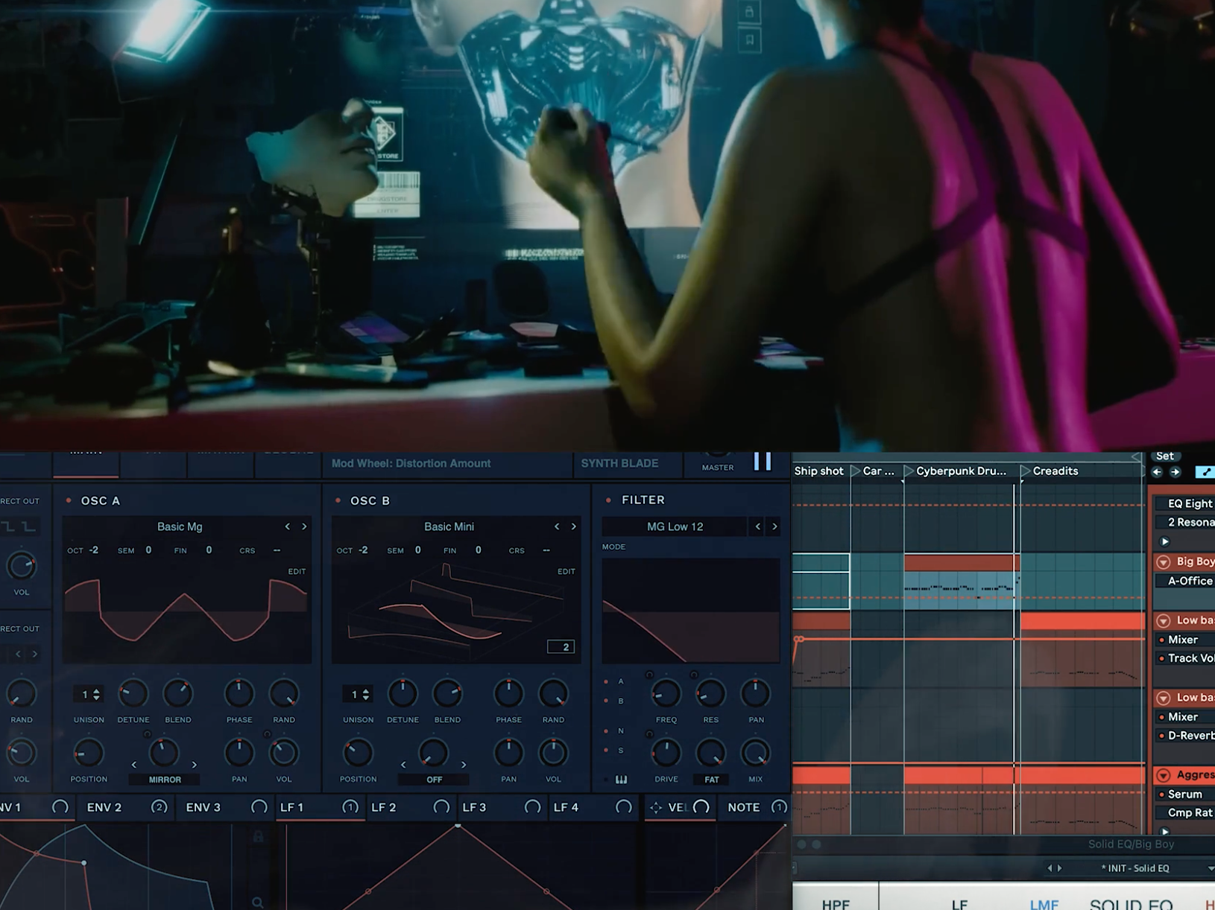Click the Mod Wheel: Distortion Amount label
Screen dimensions: 1215x910
pos(411,463)
